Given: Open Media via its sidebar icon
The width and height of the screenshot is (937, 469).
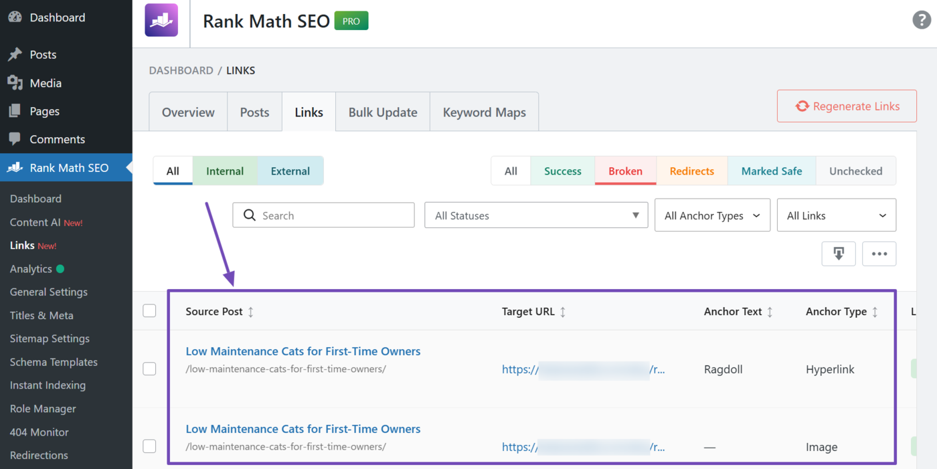Looking at the screenshot, I should pyautogui.click(x=15, y=82).
